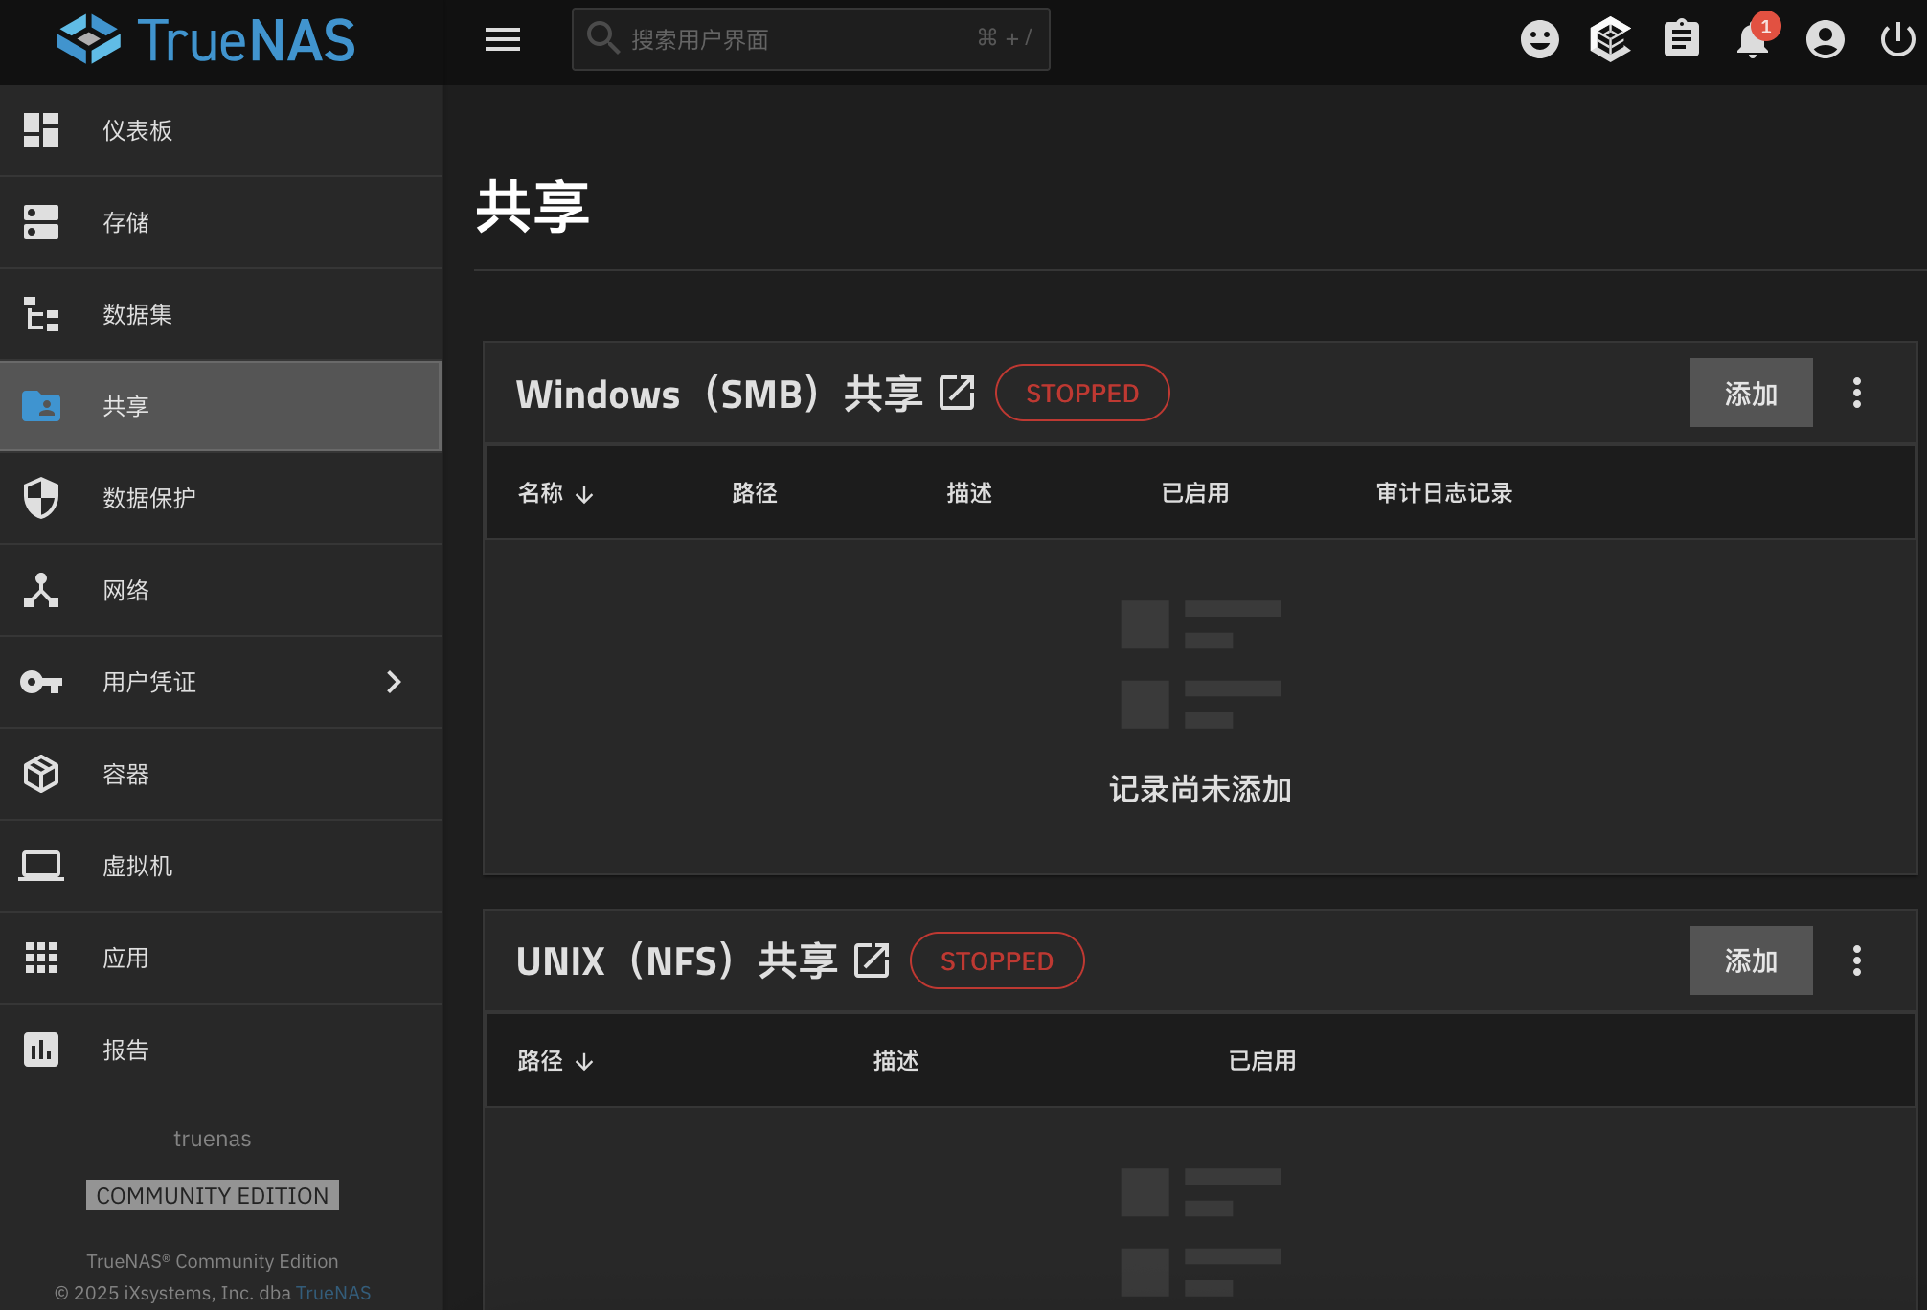
Task: Click 添加 button for Windows SMB shares
Action: [1750, 393]
